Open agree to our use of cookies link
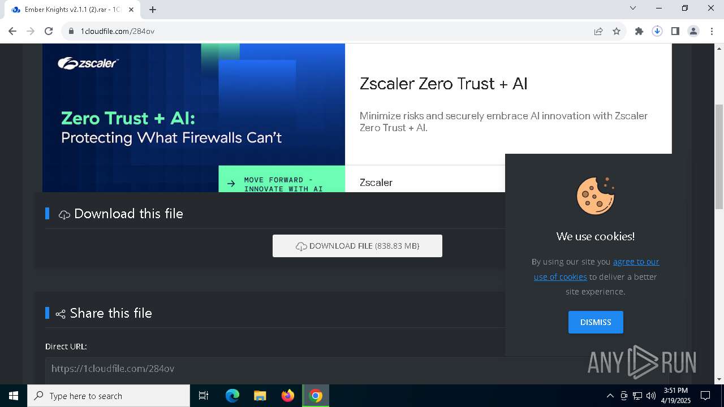 pyautogui.click(x=597, y=269)
